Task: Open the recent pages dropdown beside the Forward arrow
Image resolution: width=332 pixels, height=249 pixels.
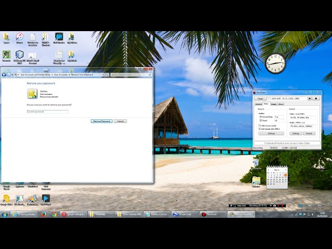Action: [12, 75]
